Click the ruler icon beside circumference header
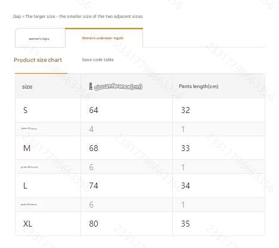The image size is (279, 248). [x=91, y=86]
